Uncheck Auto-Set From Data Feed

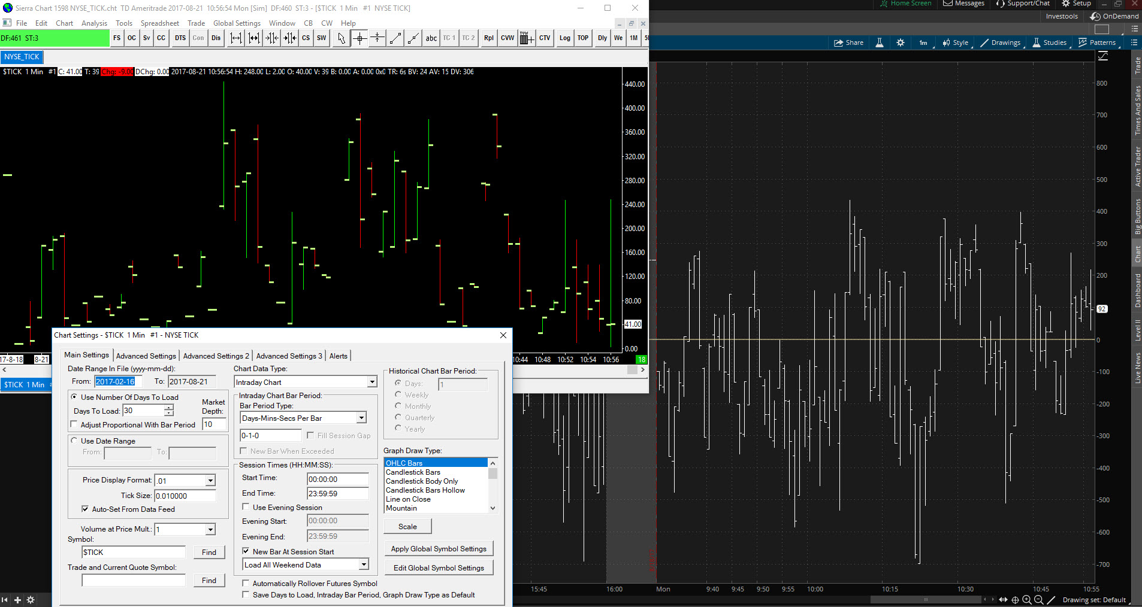[x=85, y=509]
